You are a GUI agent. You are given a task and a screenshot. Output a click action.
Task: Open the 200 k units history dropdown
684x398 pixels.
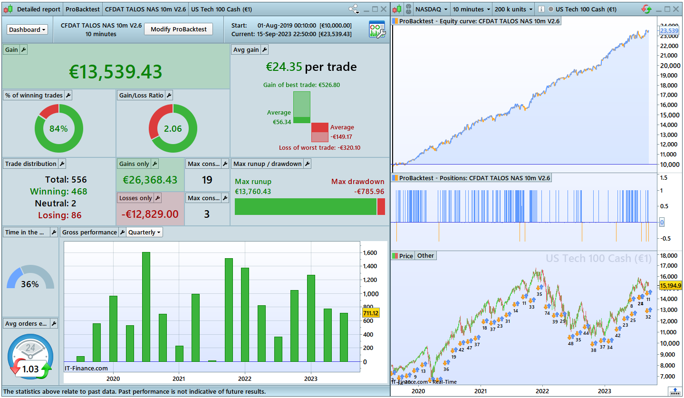(x=513, y=9)
